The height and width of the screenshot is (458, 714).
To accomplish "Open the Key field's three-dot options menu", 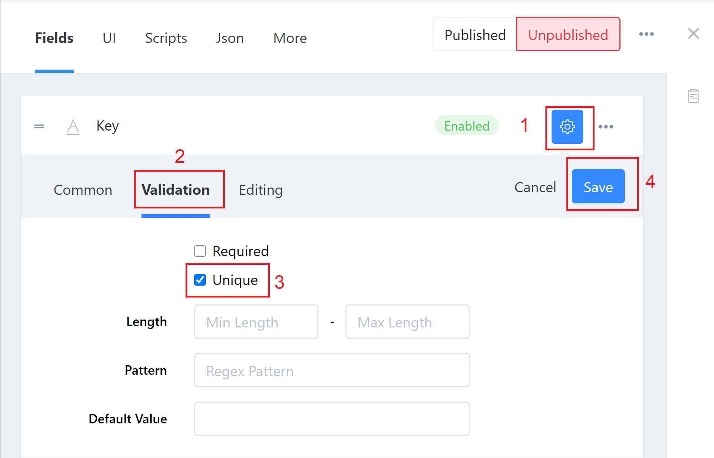I will 606,127.
